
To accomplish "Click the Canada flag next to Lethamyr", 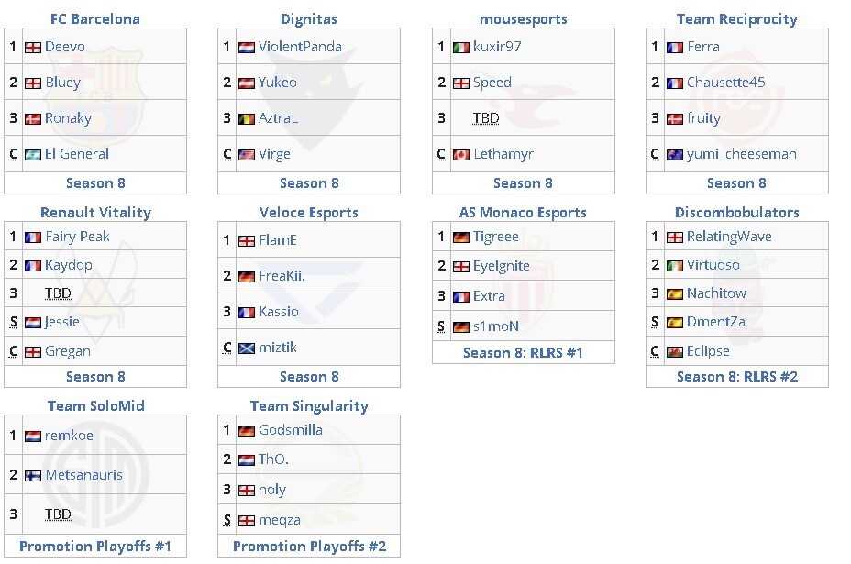I will point(461,155).
